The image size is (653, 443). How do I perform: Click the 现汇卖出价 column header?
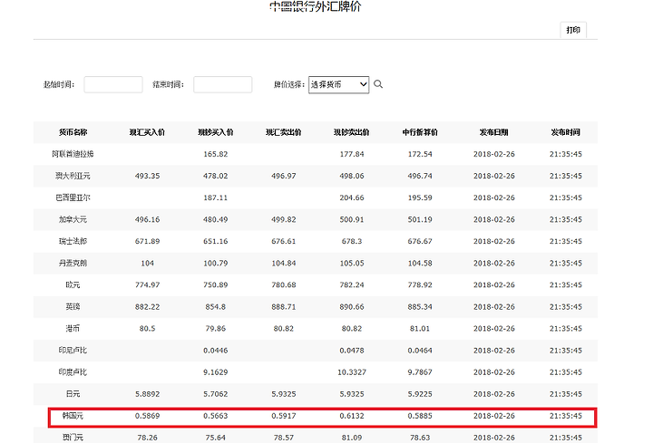coord(284,132)
